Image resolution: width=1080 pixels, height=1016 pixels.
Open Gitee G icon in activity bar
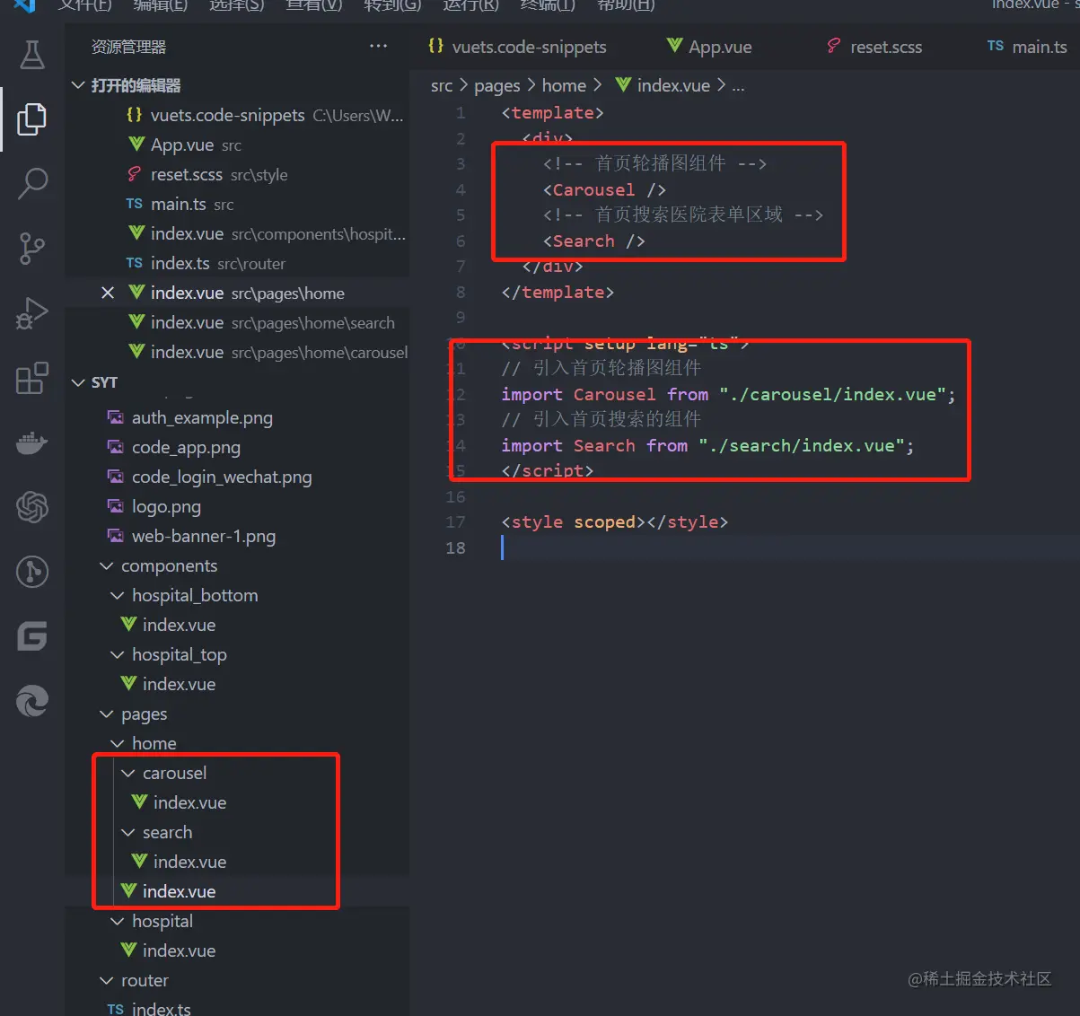[32, 636]
